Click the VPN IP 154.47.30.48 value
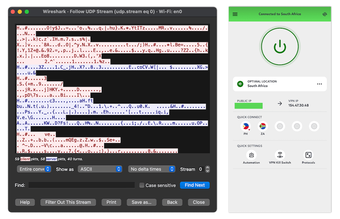 (x=299, y=105)
